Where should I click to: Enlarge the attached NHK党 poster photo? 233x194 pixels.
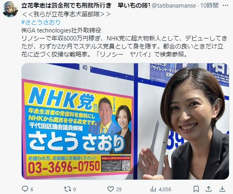(125, 121)
